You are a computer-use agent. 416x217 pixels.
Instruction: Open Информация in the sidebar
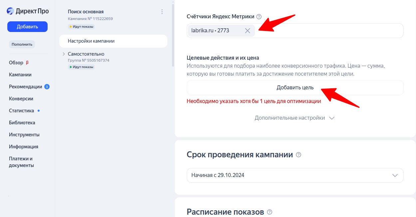pos(24,147)
